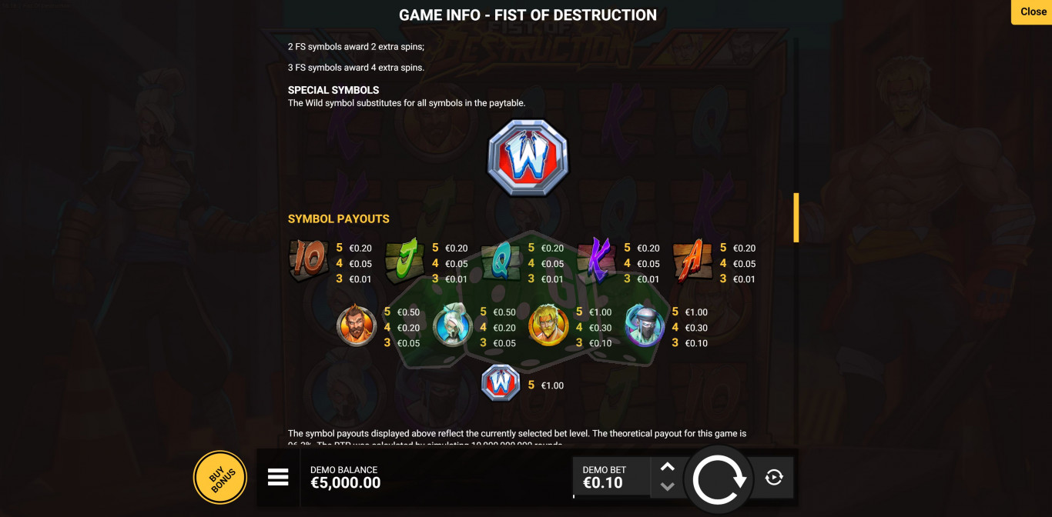Click the green J symbol

click(404, 261)
